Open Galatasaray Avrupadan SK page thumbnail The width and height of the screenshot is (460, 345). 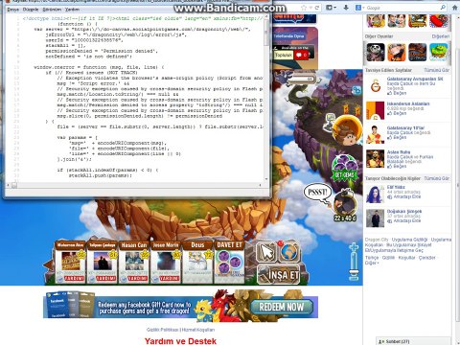(376, 86)
